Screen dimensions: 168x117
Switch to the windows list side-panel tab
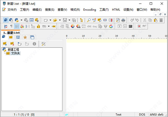[x=32, y=37]
